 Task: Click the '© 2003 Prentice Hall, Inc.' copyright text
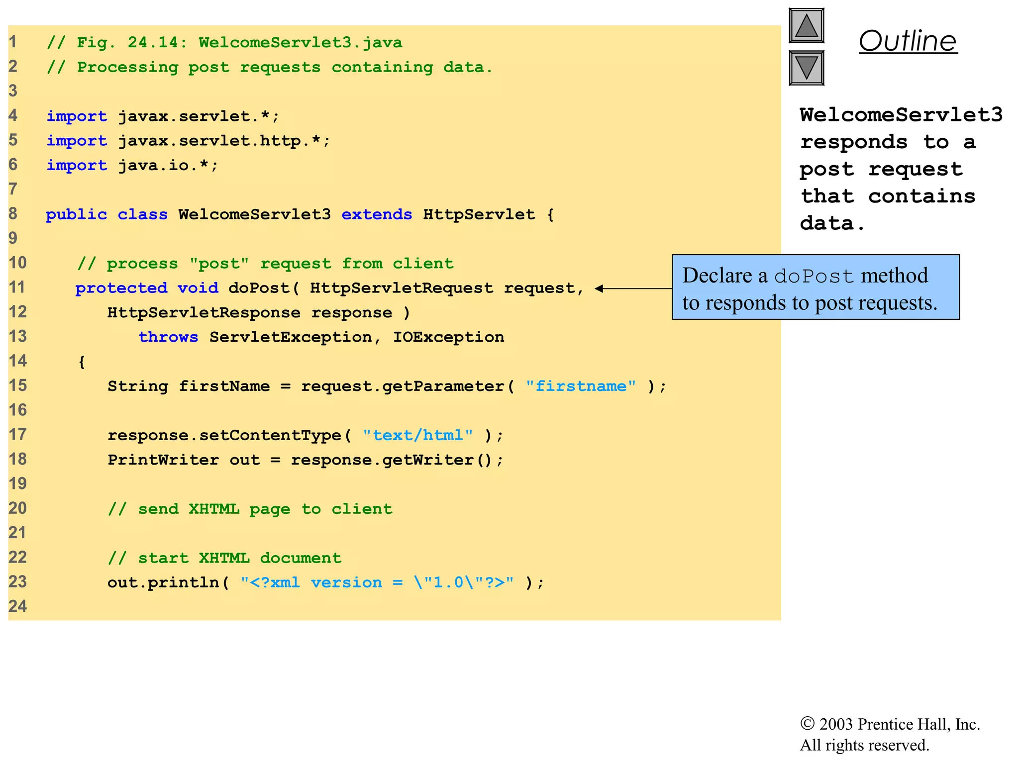(x=890, y=724)
